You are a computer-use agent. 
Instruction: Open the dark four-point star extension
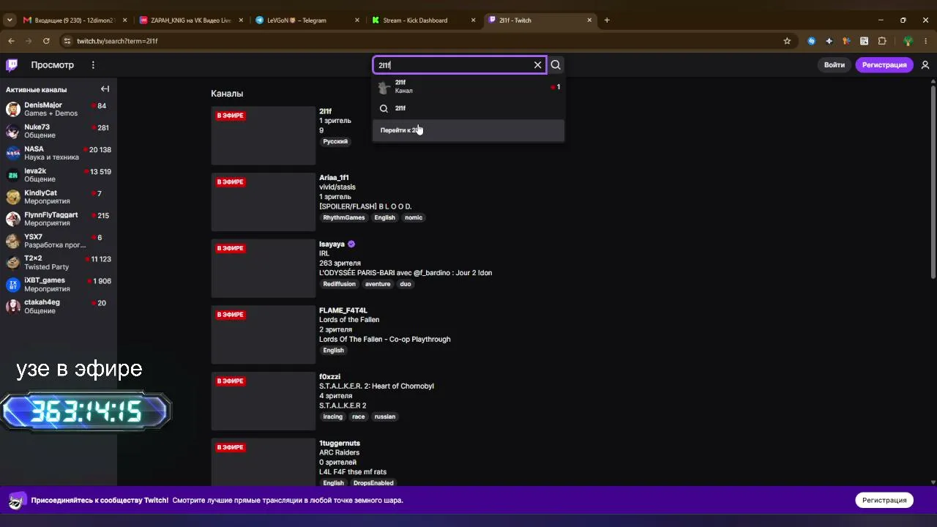(829, 41)
